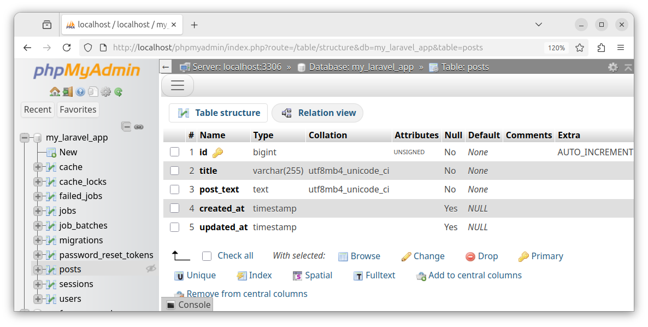The height and width of the screenshot is (327, 648).
Task: Expand the migrations table node
Action: [38, 240]
